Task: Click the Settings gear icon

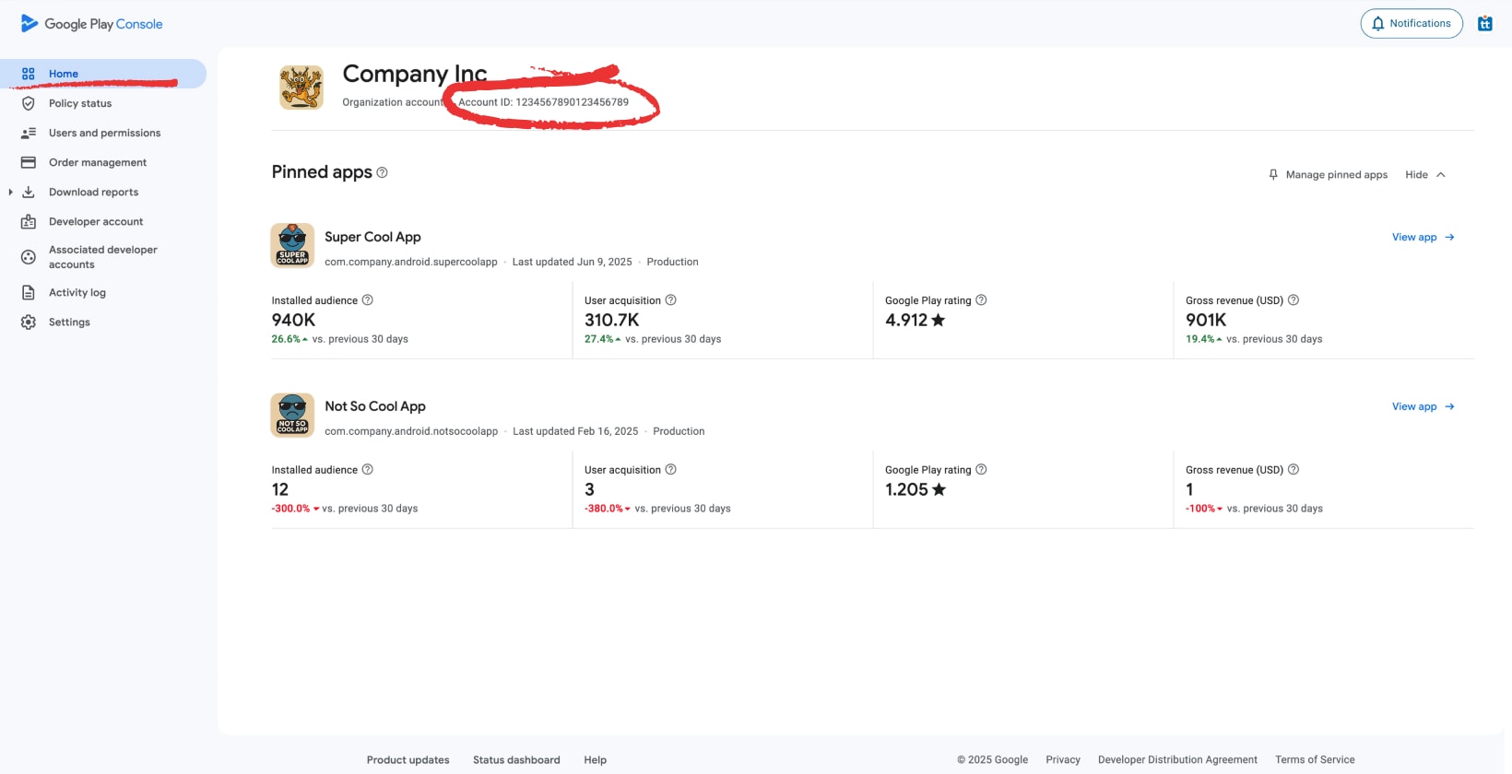Action: pos(29,322)
